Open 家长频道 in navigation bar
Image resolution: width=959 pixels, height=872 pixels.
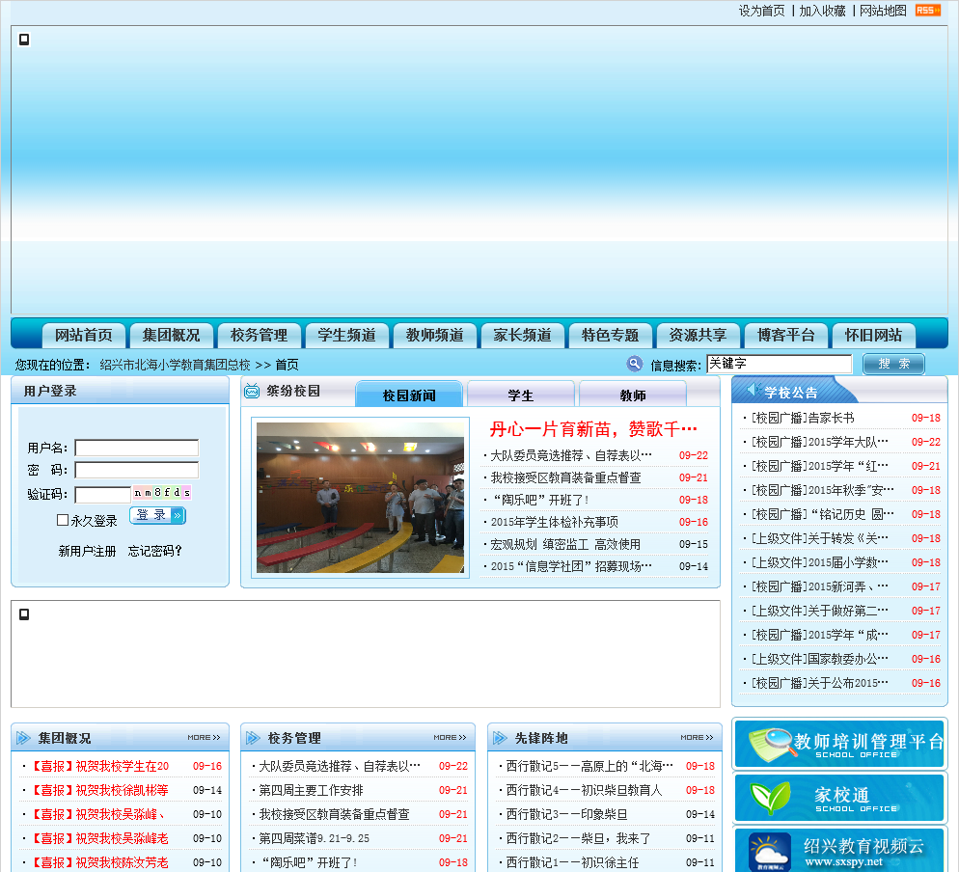coord(522,335)
